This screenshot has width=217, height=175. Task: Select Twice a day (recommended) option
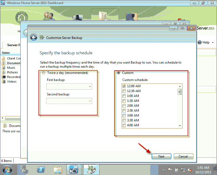tap(44, 73)
